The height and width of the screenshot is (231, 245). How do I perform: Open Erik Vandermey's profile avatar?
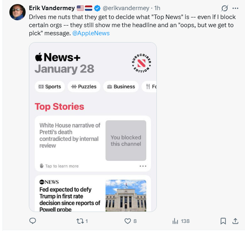coord(17,12)
